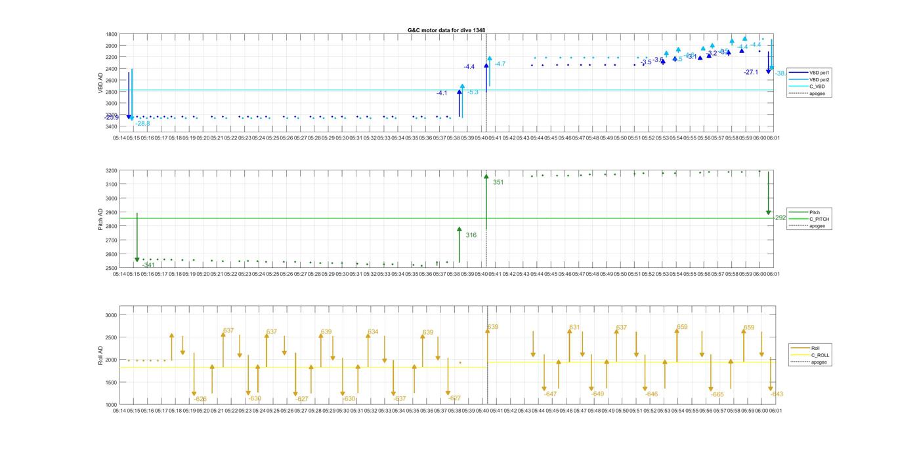The width and height of the screenshot is (919, 454).
Task: Click the 634 roll data label
Action: click(372, 332)
